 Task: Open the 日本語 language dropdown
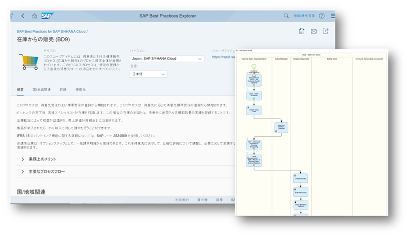pos(148,74)
